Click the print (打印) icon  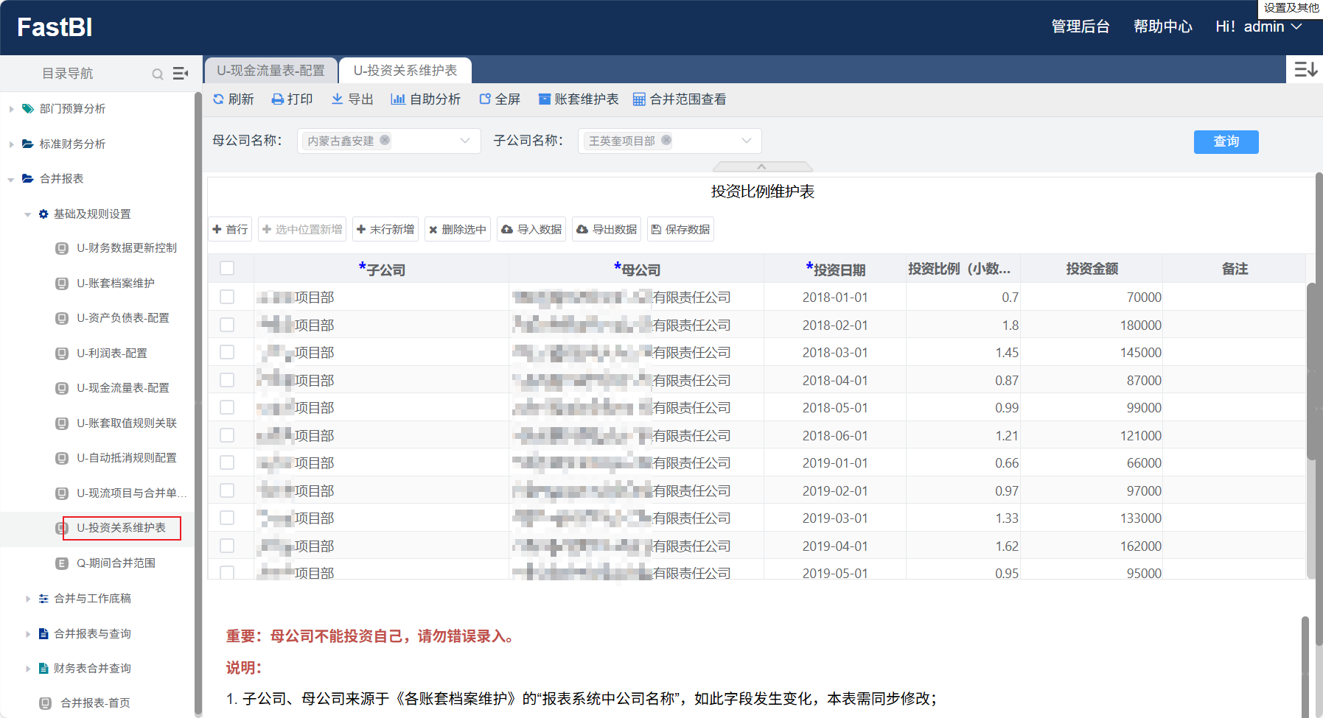[278, 99]
